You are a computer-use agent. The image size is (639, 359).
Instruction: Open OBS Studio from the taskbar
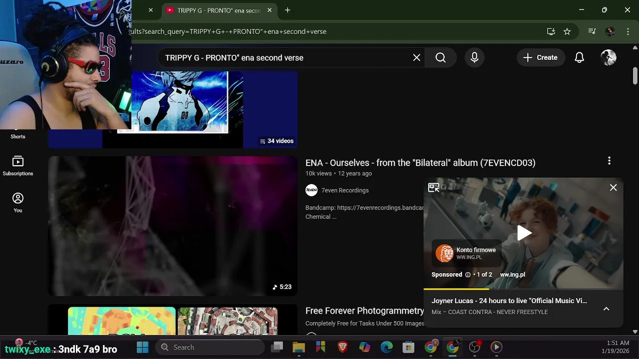474,347
